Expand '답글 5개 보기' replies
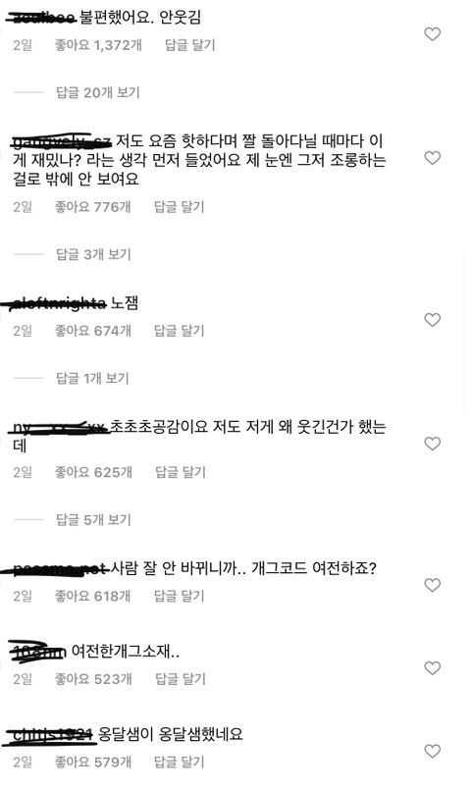 tap(93, 519)
